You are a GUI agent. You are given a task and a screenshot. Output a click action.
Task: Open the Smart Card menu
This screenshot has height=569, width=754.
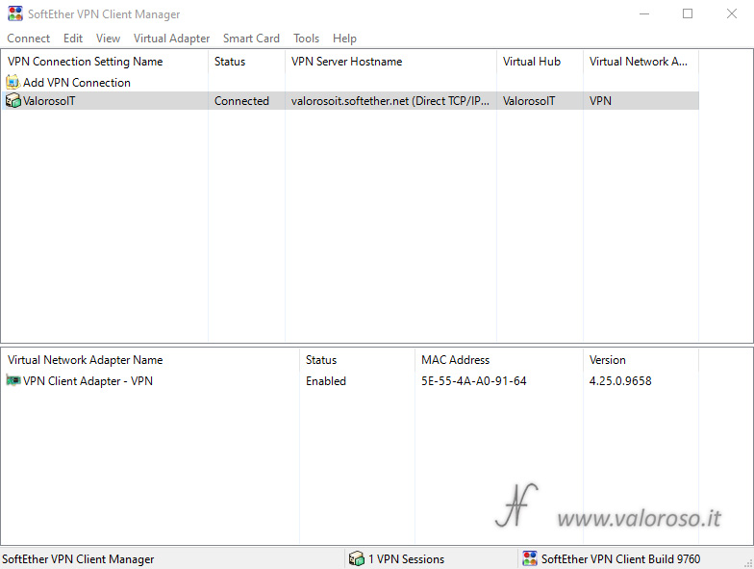coord(251,39)
